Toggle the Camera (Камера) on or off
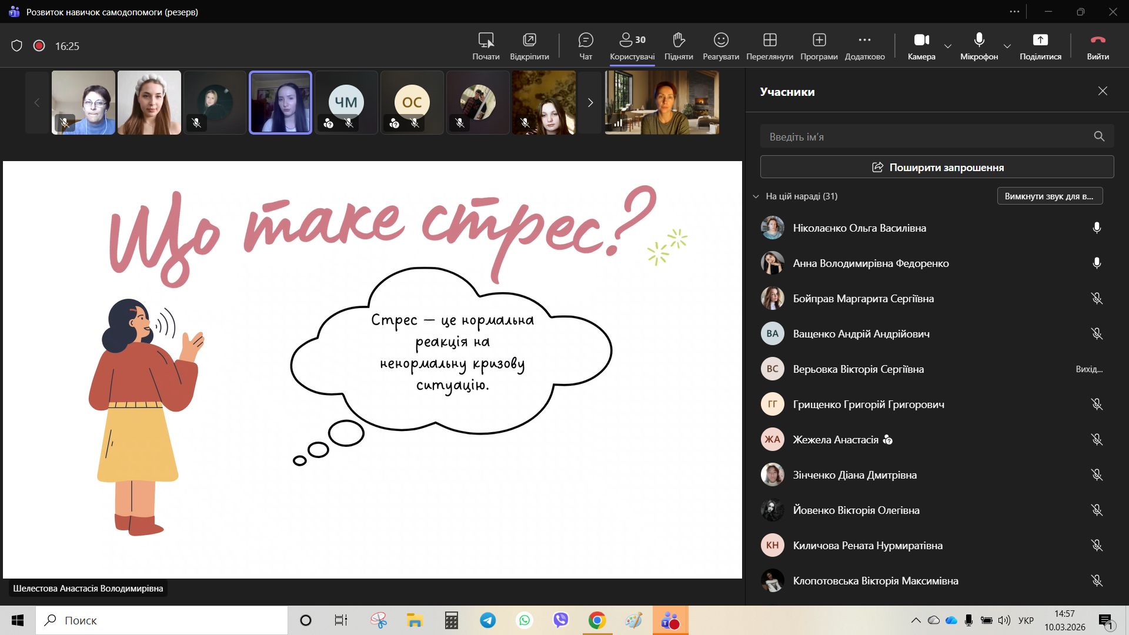 (x=921, y=46)
